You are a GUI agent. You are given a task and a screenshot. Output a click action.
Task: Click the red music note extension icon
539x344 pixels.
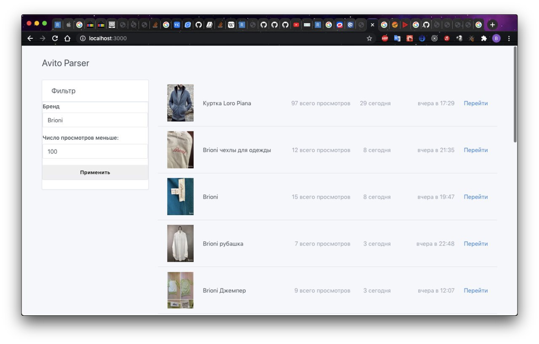pyautogui.click(x=447, y=38)
